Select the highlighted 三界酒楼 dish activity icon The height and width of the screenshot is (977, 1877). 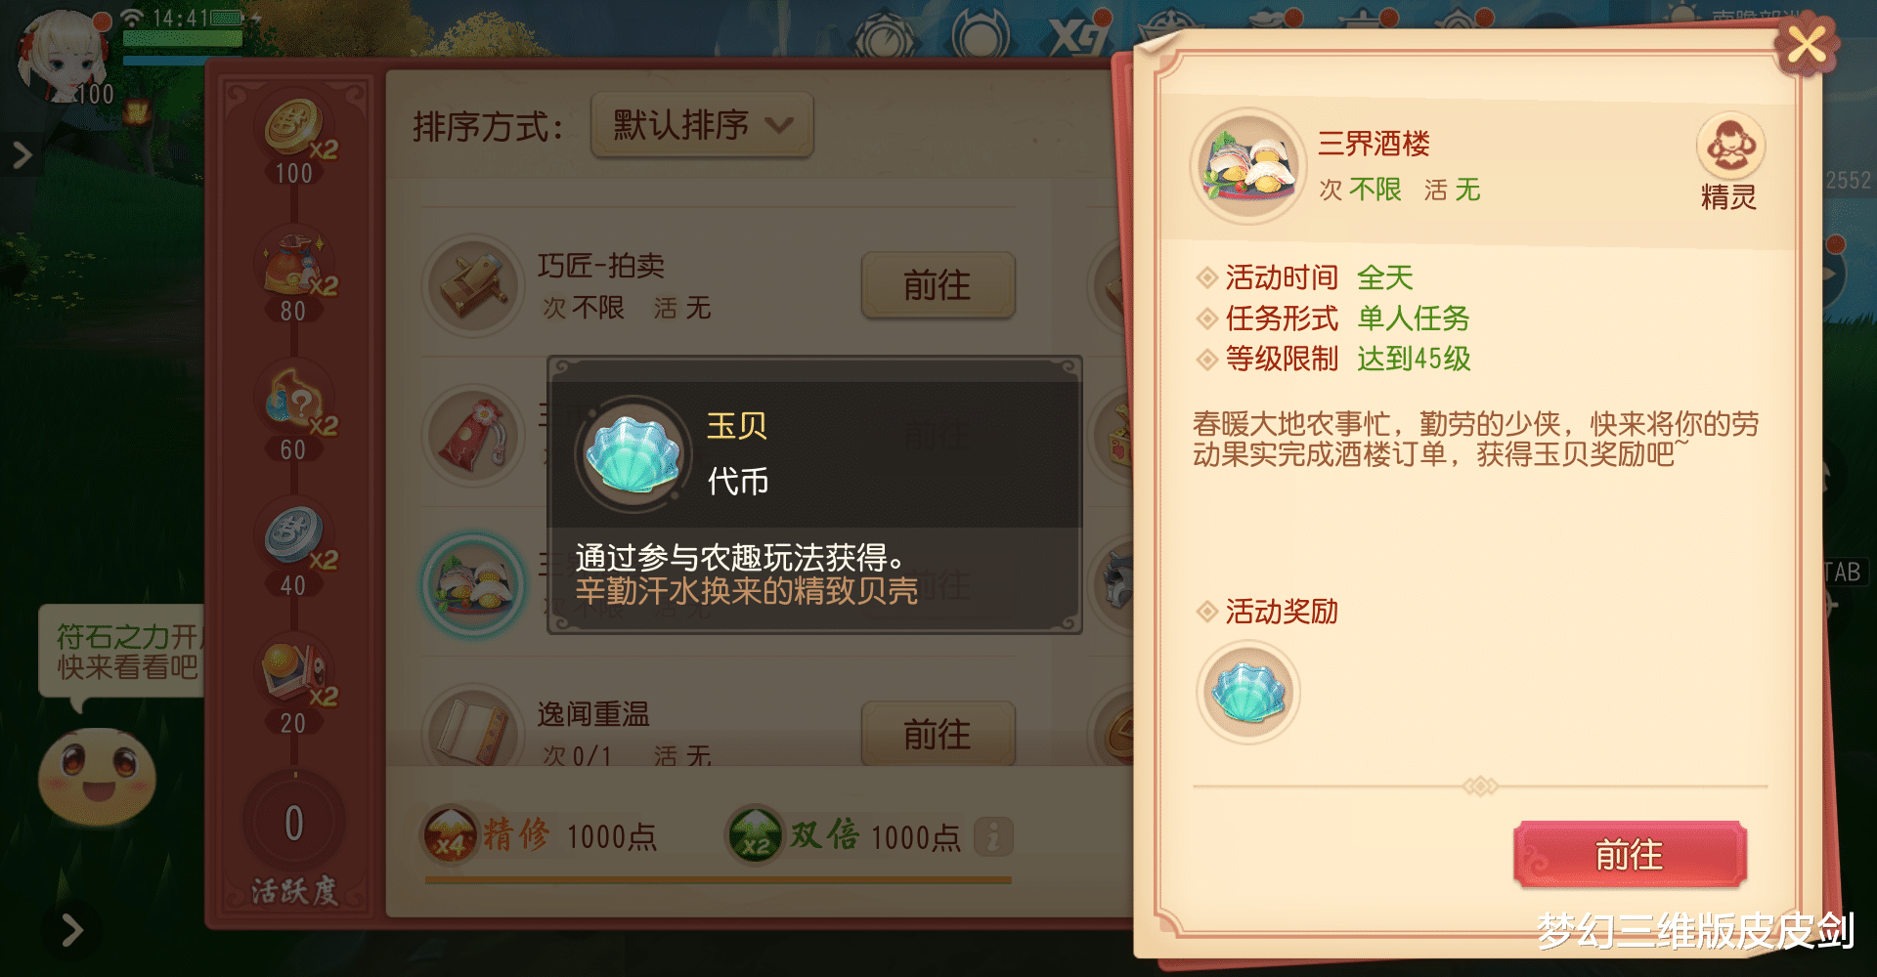click(x=474, y=584)
